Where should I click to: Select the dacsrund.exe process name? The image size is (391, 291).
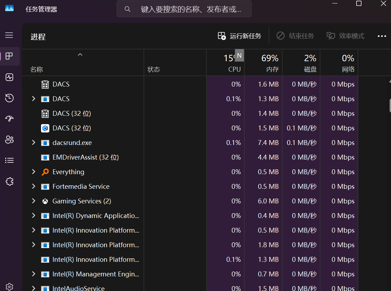pos(72,143)
